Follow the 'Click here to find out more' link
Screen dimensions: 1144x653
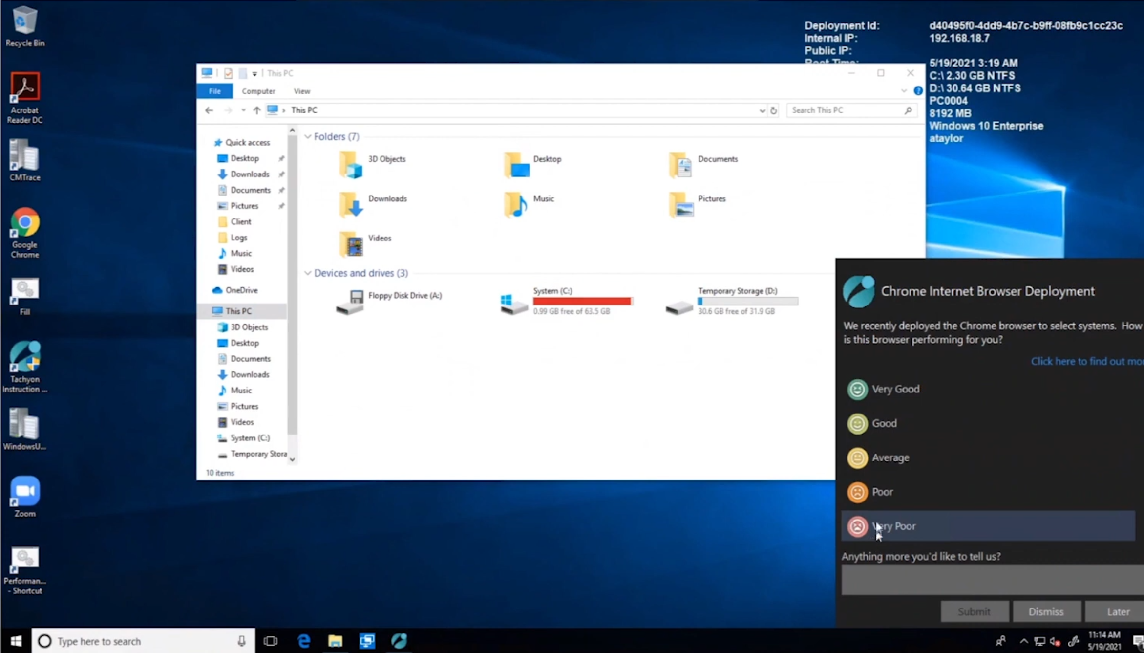pyautogui.click(x=1087, y=361)
